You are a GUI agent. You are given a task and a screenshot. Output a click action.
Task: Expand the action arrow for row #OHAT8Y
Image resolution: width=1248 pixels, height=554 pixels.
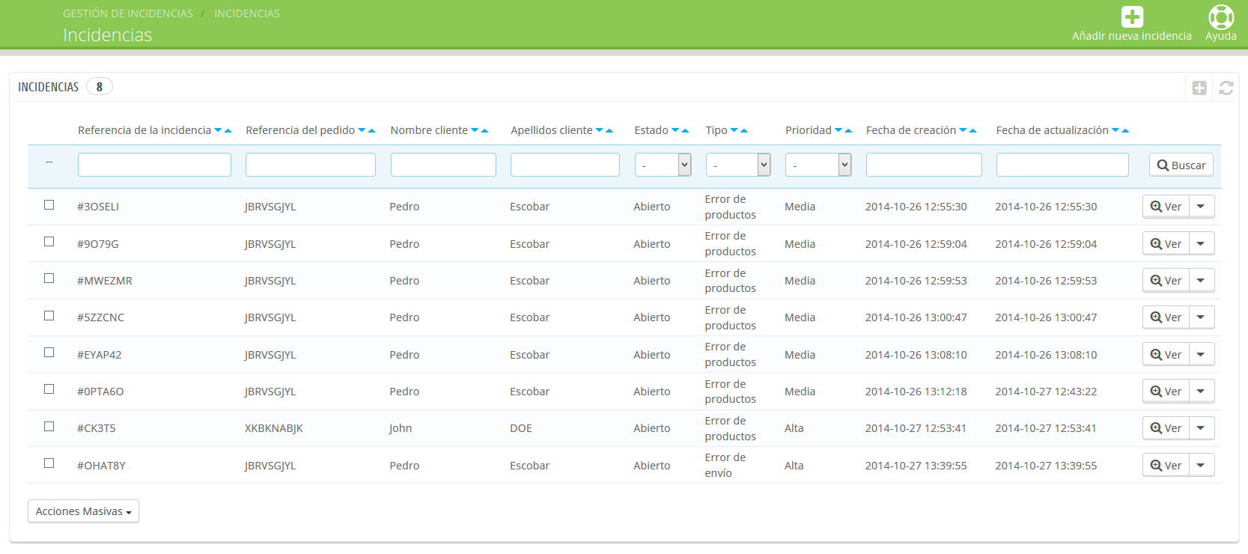pos(1201,465)
